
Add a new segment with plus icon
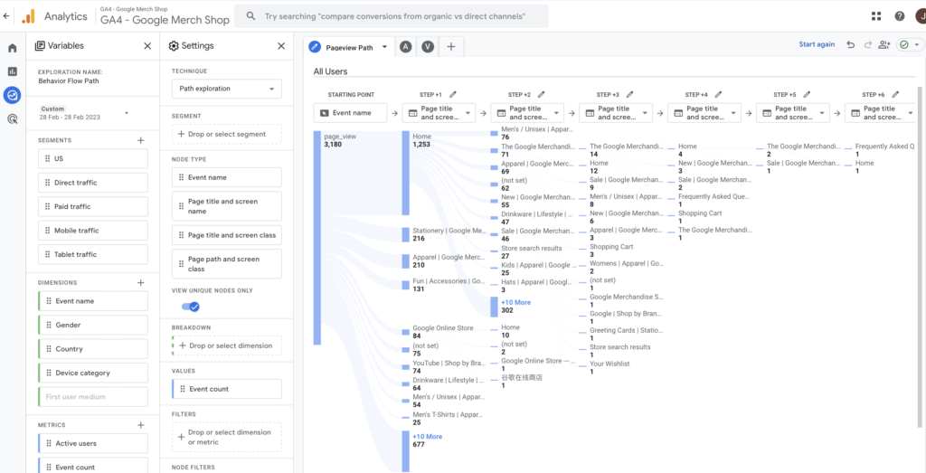140,140
